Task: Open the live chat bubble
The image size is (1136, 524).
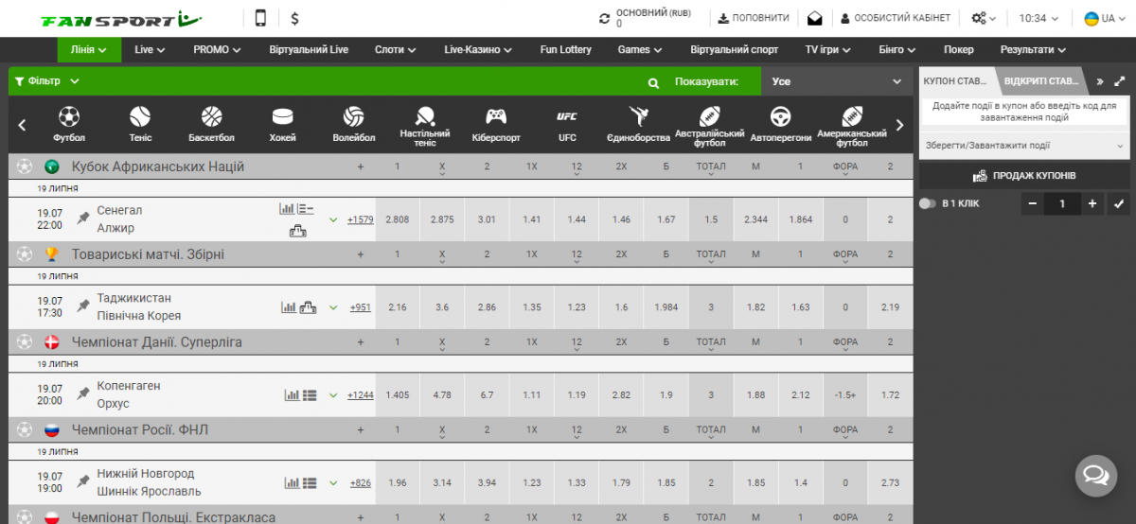Action: [1096, 474]
